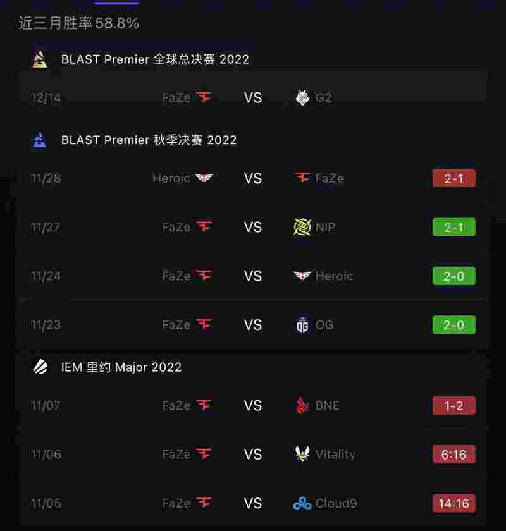Image resolution: width=506 pixels, height=531 pixels.
Task: Click the blue BLAST fall final icon
Action: [x=40, y=140]
